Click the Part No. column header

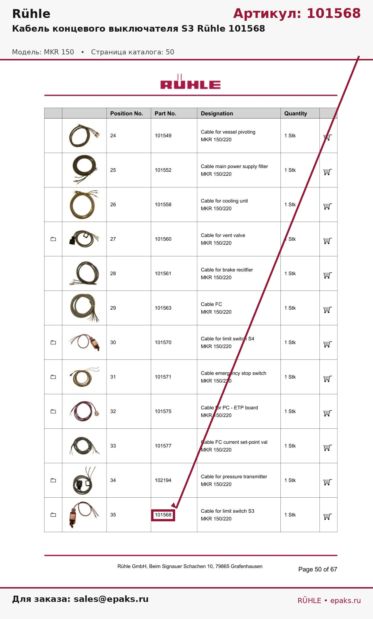(x=165, y=113)
